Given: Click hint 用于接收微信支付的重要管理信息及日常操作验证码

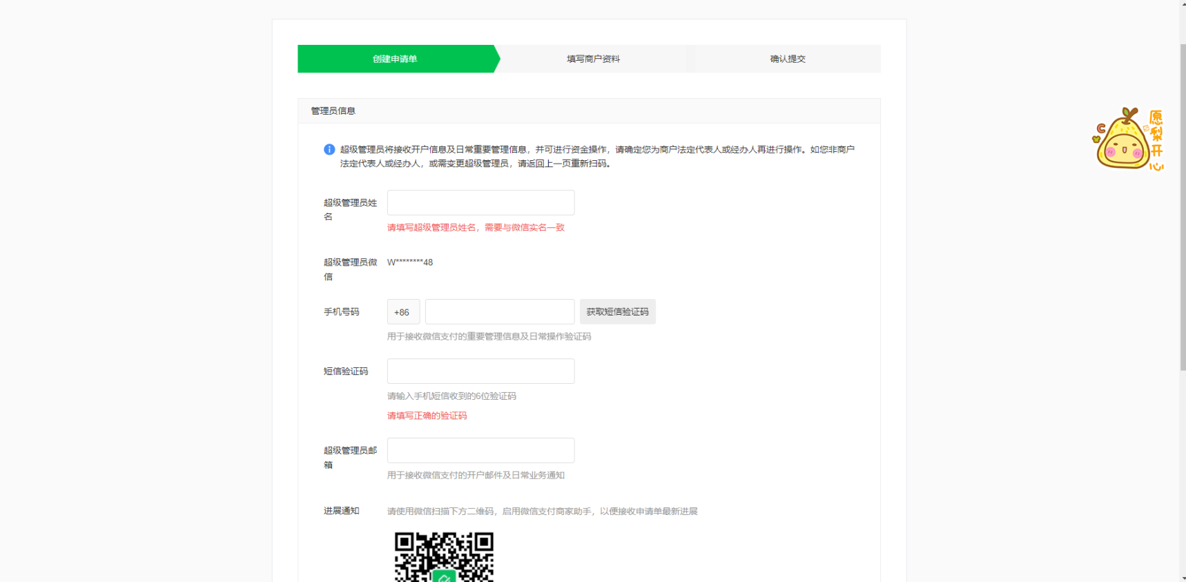Looking at the screenshot, I should coord(489,336).
